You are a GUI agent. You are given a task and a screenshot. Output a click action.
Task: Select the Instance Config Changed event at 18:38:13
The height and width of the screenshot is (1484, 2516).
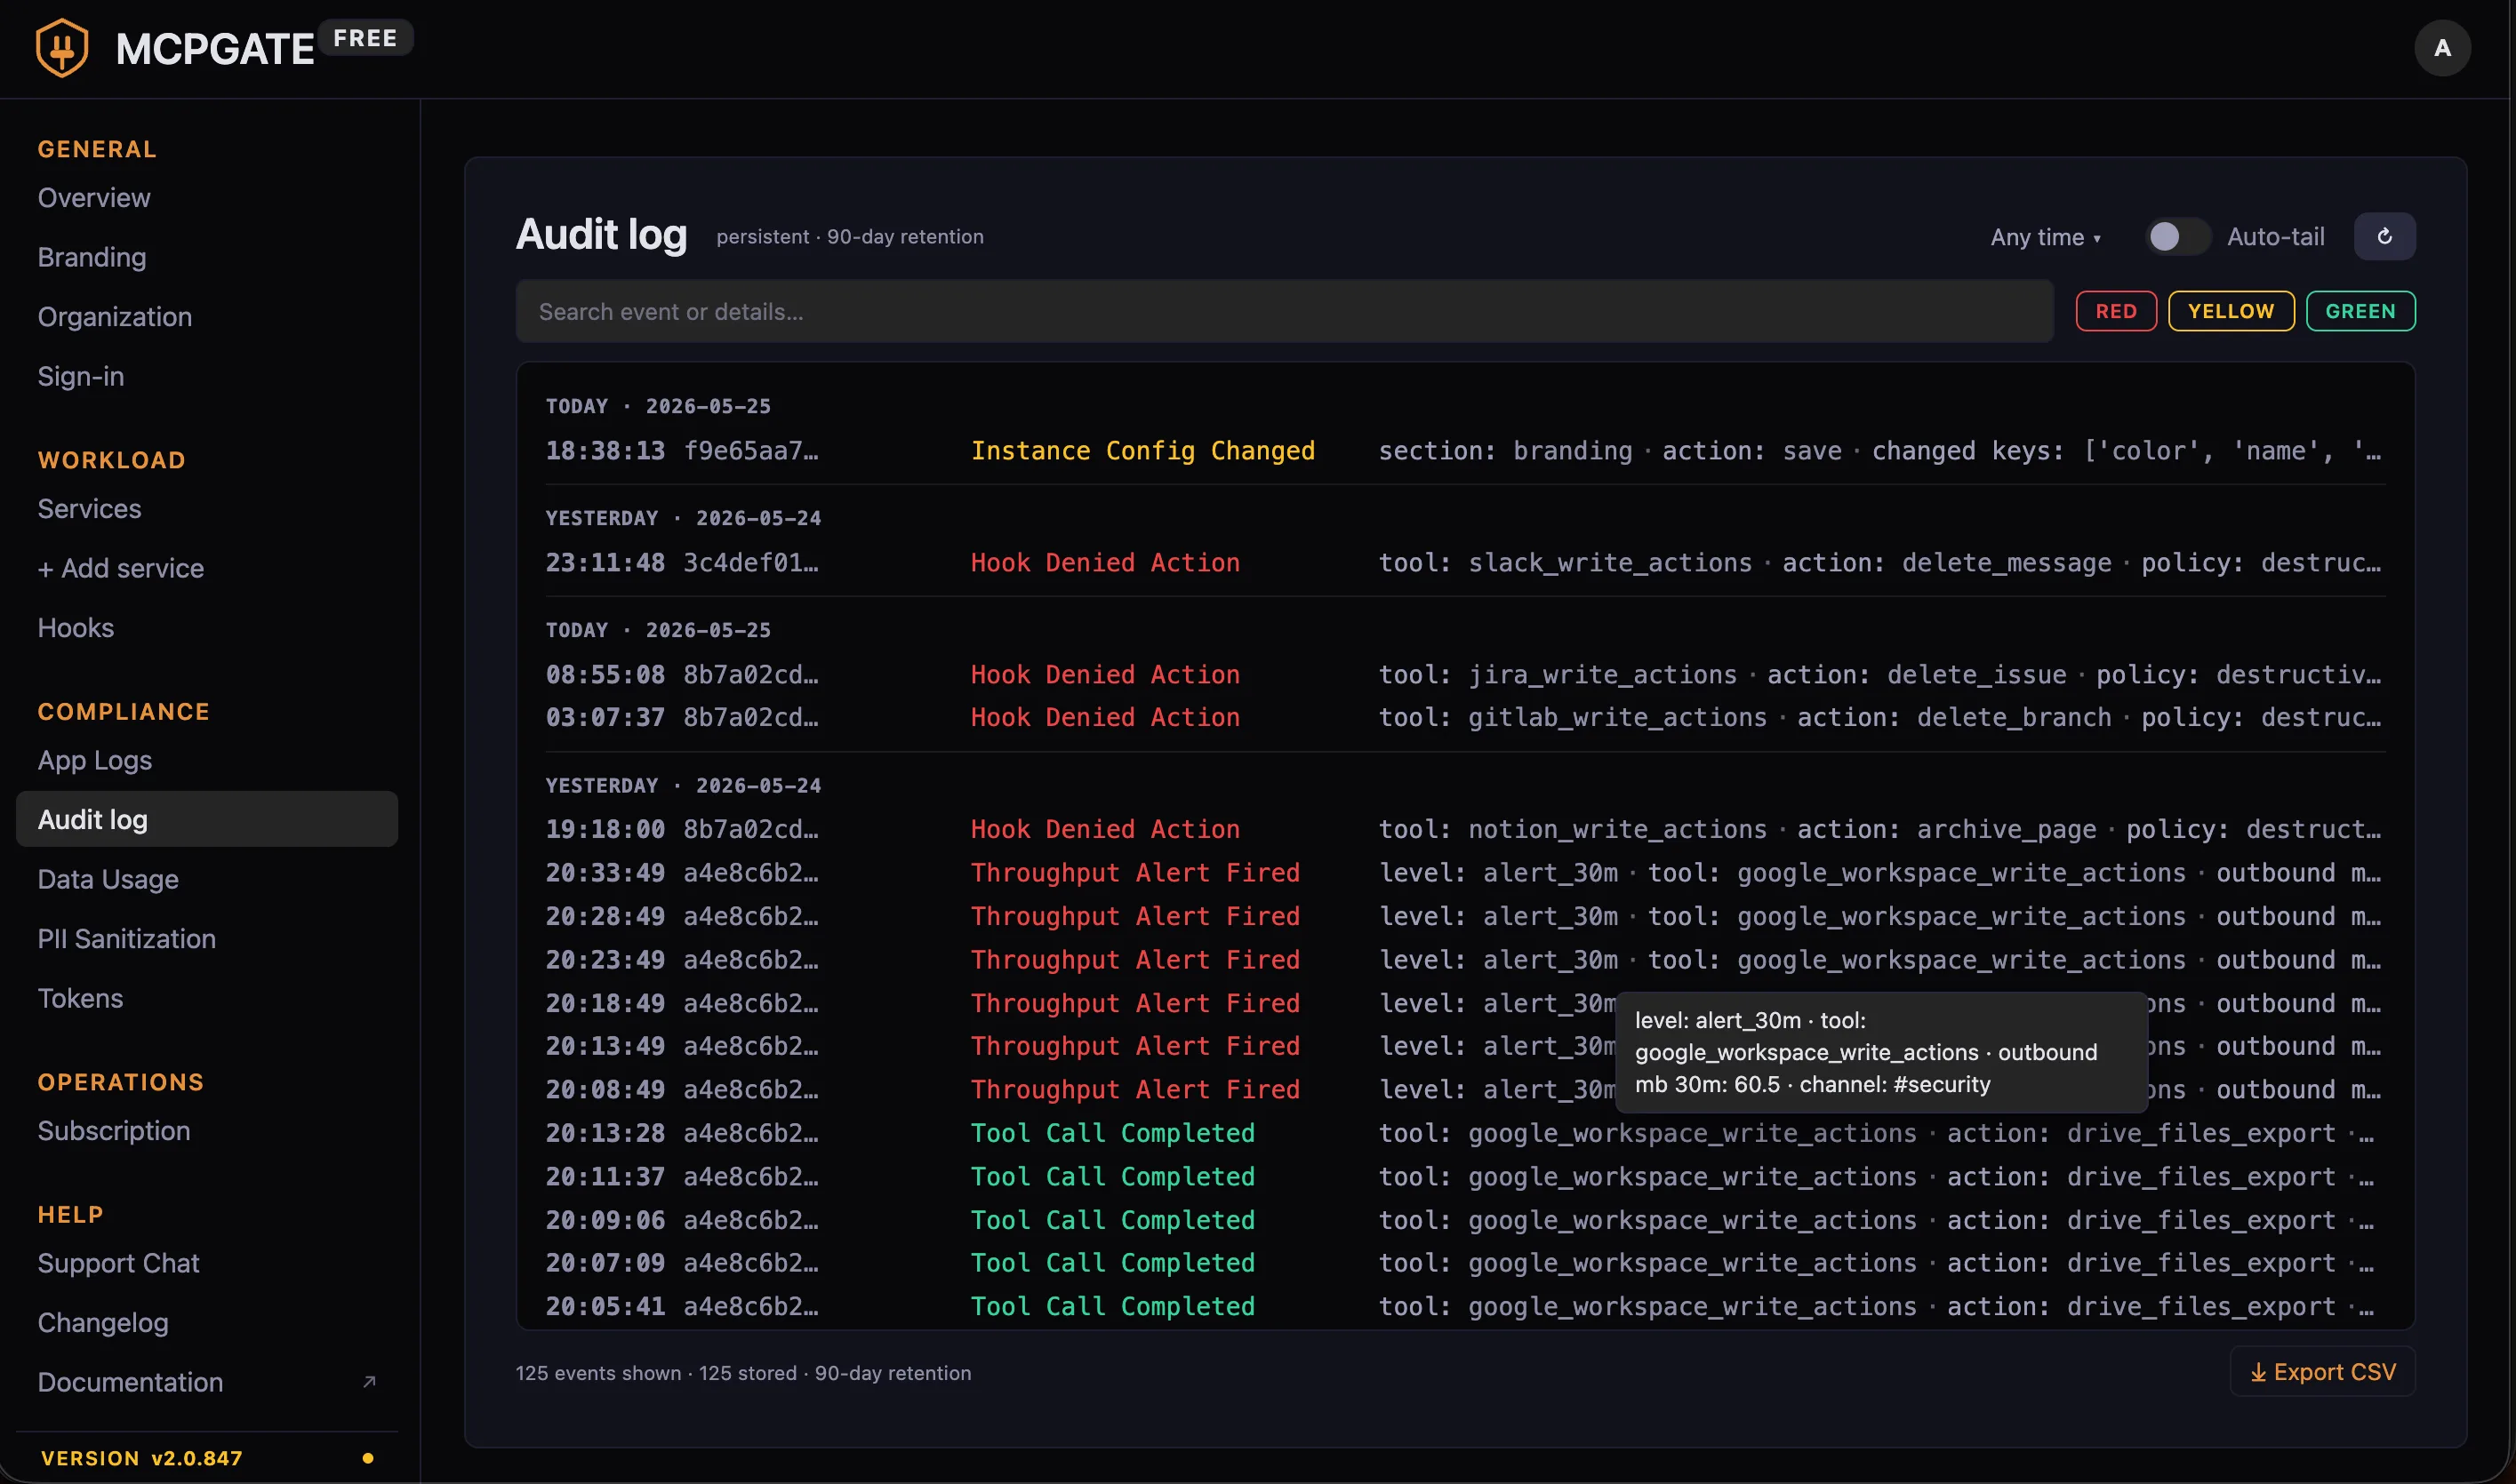(x=1464, y=451)
